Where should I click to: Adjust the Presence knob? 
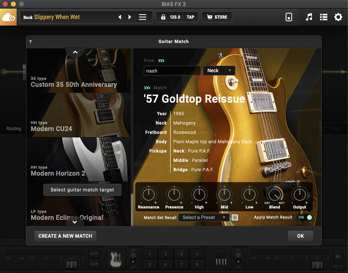click(x=174, y=195)
